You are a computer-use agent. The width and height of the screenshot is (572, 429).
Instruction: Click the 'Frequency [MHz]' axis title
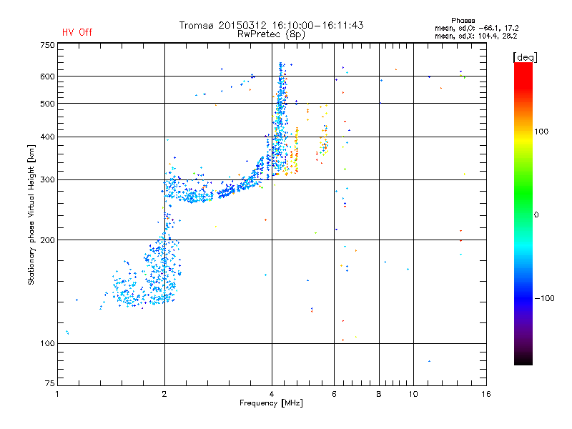pos(271,403)
